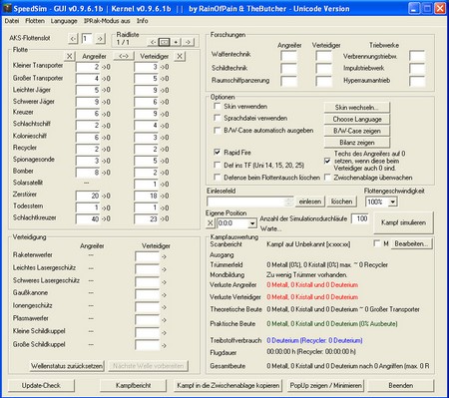Viewport: 449px width, 398px height.
Task: Click the arrow beside Plasmawerfer field
Action: (164, 320)
